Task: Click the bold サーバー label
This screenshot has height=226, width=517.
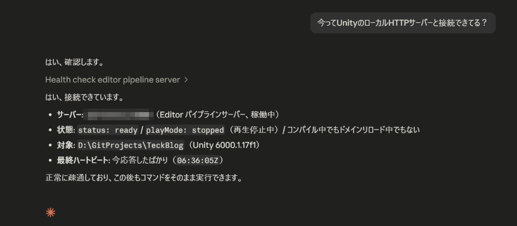Action: pyautogui.click(x=69, y=114)
